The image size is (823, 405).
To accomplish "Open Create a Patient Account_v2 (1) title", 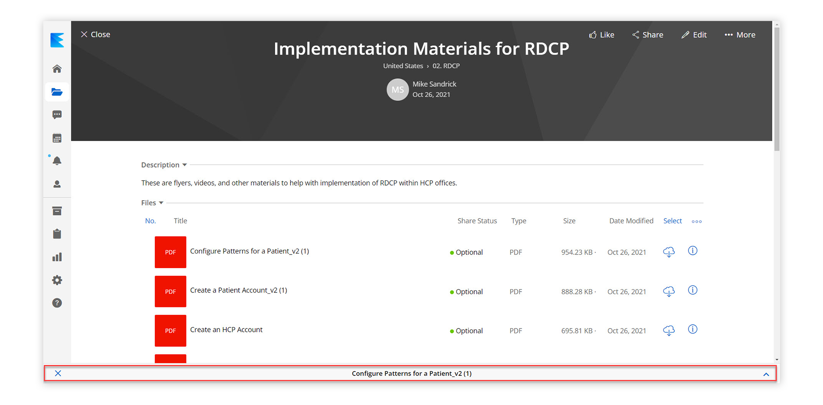I will (238, 290).
